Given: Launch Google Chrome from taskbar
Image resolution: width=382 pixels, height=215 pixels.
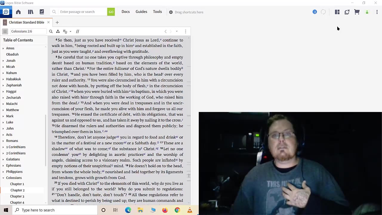Looking at the screenshot, I should coord(177,210).
